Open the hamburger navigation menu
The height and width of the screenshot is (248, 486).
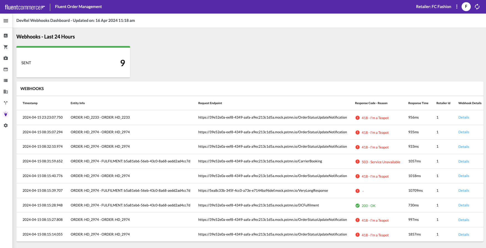6,21
